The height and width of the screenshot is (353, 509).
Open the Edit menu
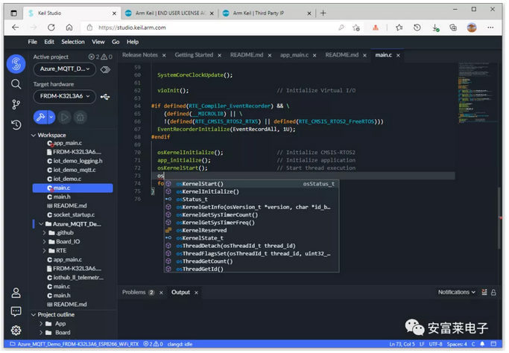(x=49, y=42)
